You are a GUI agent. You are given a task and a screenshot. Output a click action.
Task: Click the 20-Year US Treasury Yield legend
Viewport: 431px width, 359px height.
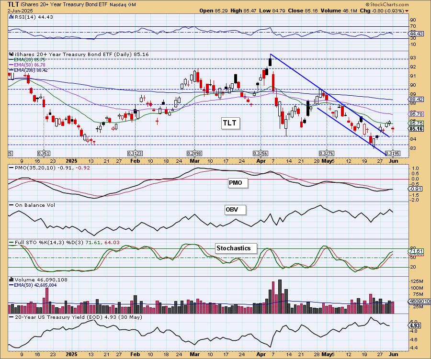pos(79,317)
